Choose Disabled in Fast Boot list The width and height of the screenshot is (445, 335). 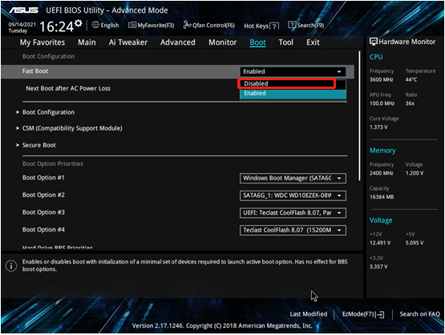[x=293, y=83]
